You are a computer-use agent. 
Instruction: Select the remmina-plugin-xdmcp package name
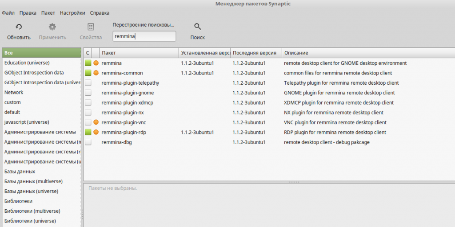click(x=128, y=103)
